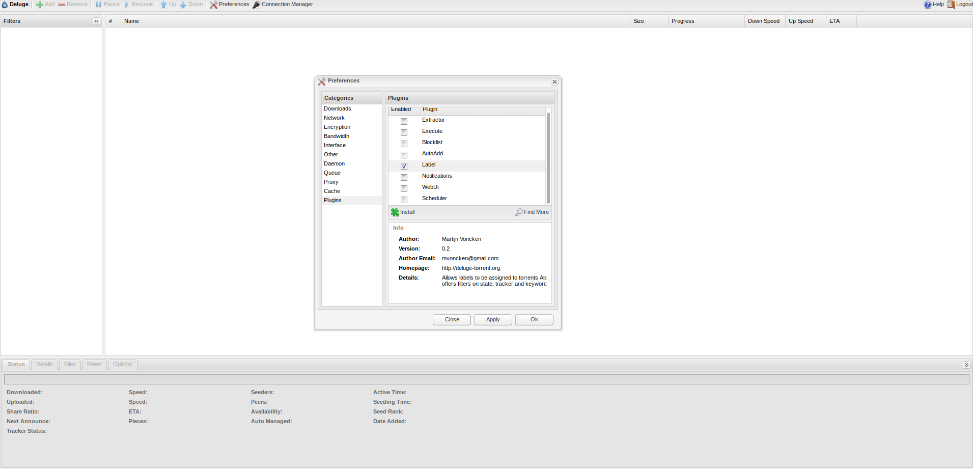Enable the Scheduler plugin checkbox
Image resolution: width=973 pixels, height=469 pixels.
point(404,200)
